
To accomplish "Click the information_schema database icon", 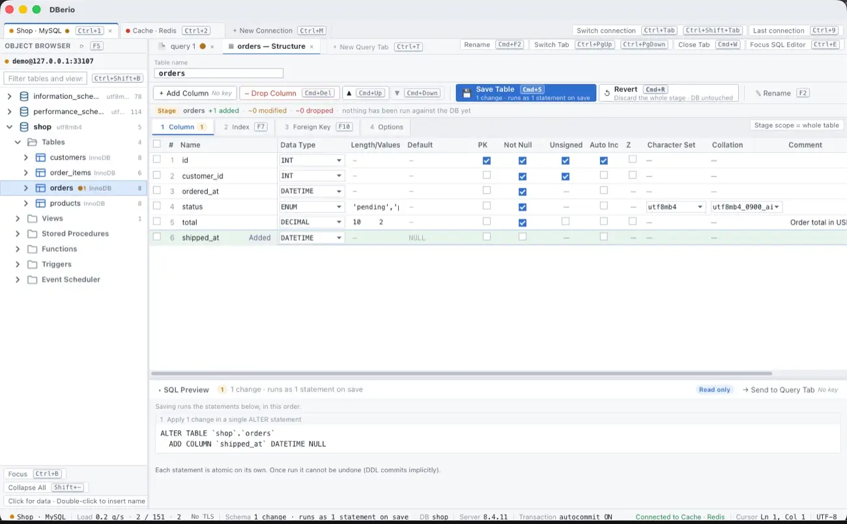I will pyautogui.click(x=24, y=96).
